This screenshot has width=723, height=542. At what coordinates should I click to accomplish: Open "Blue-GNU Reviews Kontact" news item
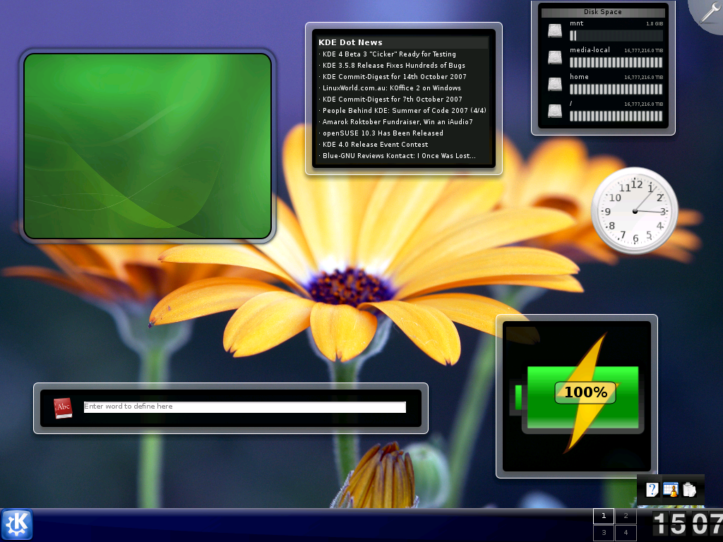click(399, 156)
